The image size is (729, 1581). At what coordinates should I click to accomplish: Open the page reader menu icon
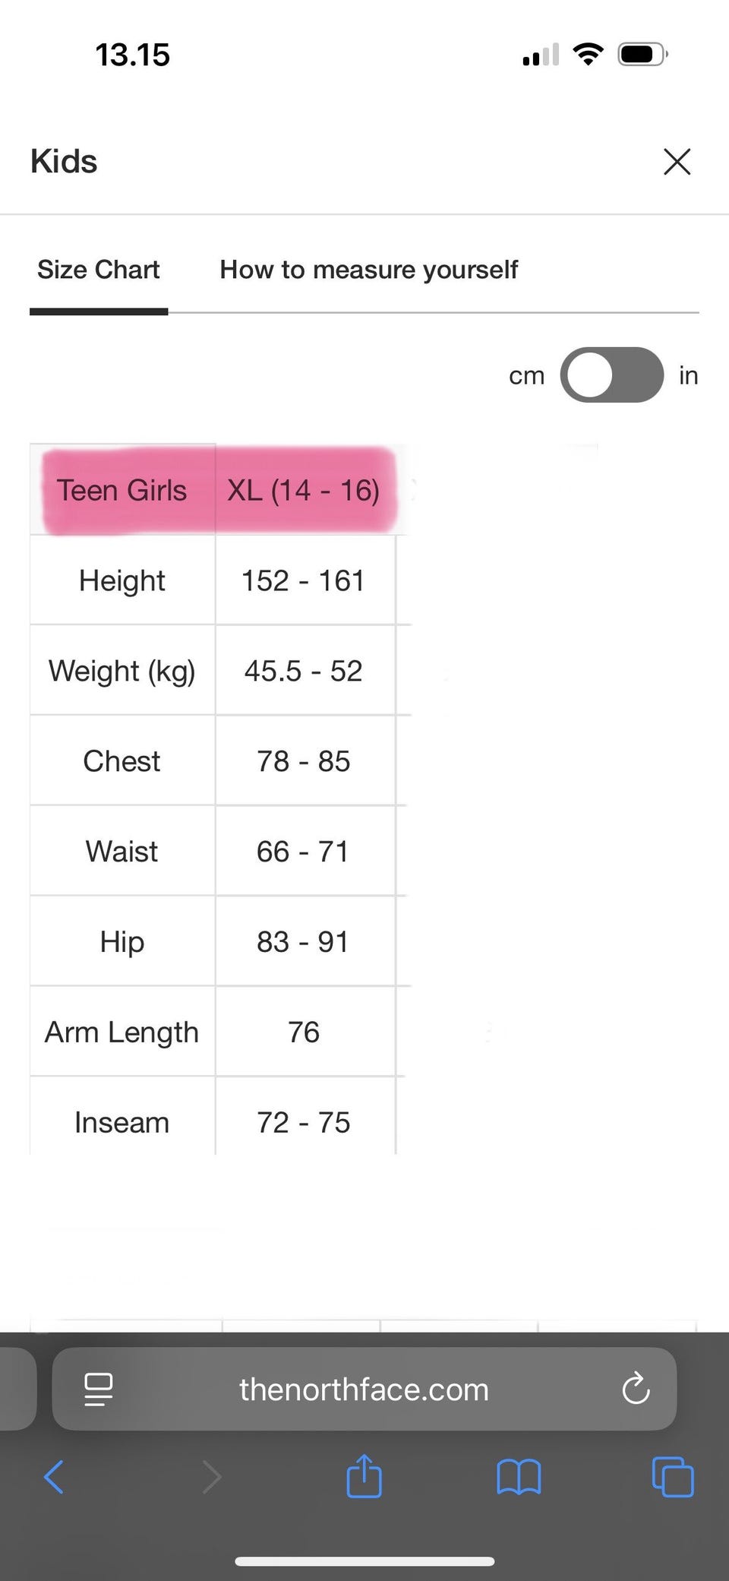coord(98,1390)
